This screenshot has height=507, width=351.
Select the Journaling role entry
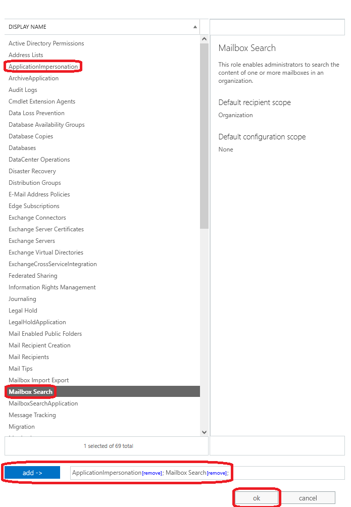pos(22,299)
